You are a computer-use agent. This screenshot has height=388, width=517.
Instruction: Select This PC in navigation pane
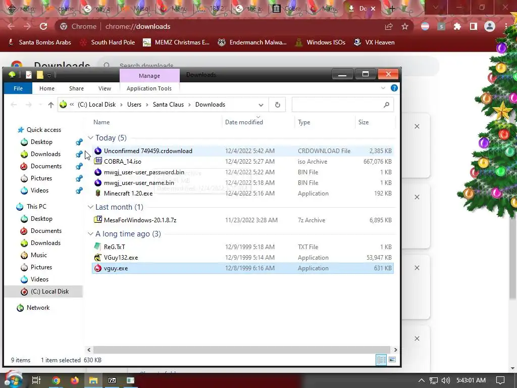point(36,207)
